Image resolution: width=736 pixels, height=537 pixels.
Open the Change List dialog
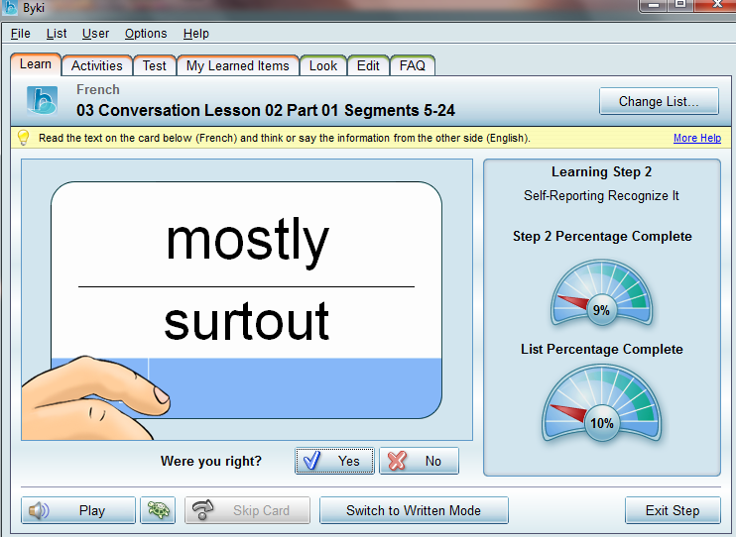pos(659,101)
